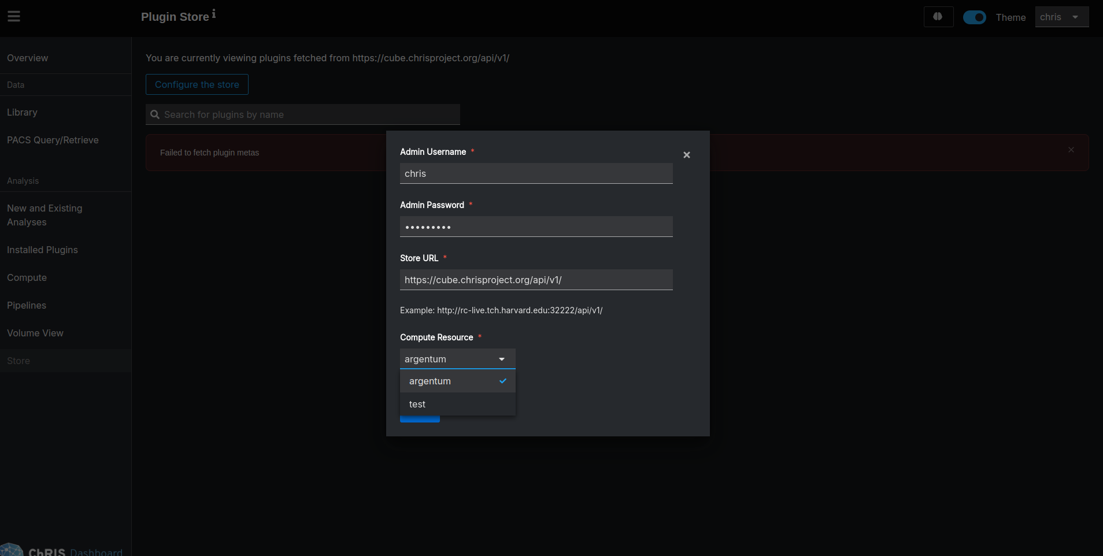1103x556 pixels.
Task: Select argentum option in list
Action: (458, 381)
